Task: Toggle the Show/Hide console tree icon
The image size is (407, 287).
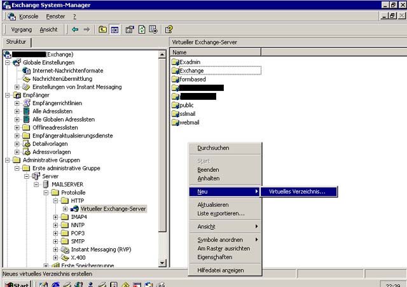Action: 114,30
